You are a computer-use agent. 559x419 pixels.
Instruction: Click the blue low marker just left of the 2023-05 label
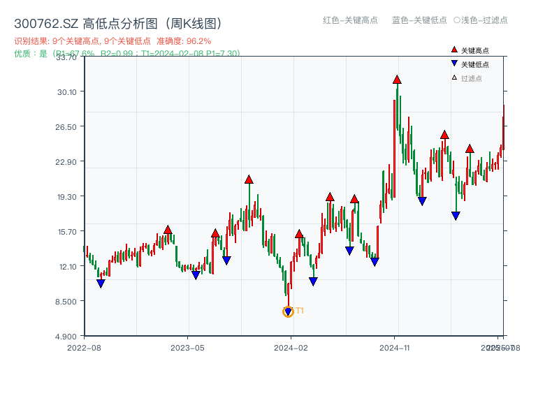tap(196, 275)
